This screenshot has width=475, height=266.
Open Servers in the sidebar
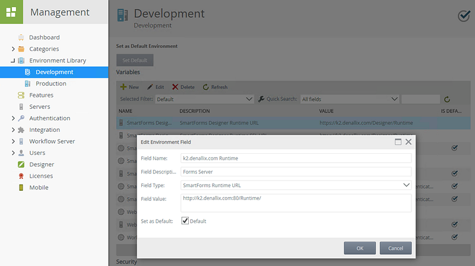click(40, 107)
